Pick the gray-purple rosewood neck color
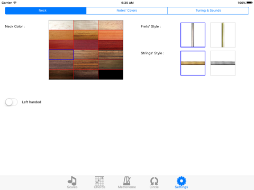The height and width of the screenshot is (190, 254). pos(61,65)
